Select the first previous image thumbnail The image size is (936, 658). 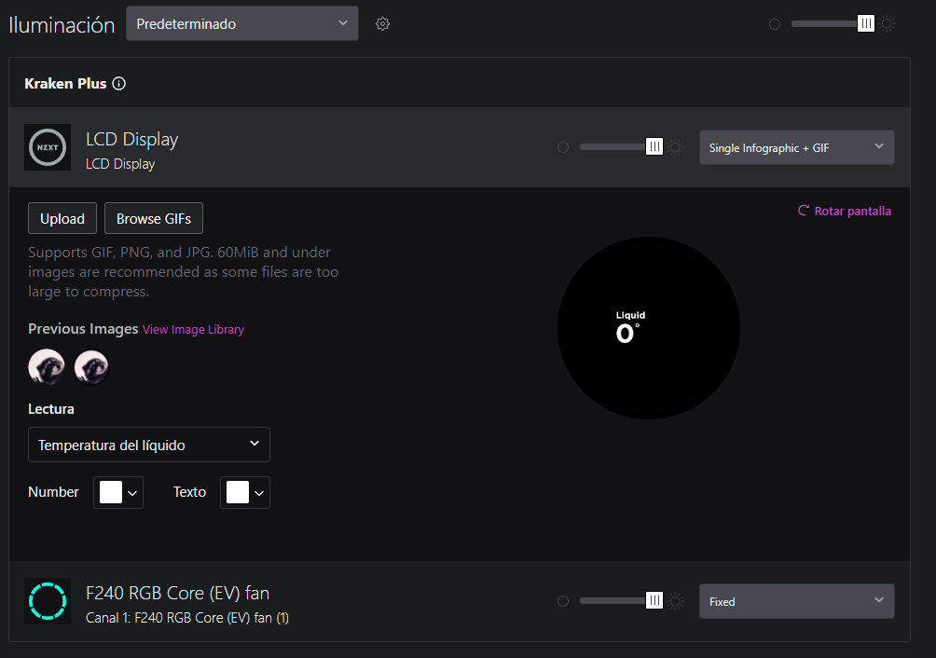coord(47,367)
